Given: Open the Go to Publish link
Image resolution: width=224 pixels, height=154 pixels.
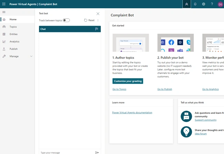Looking at the screenshot, I should pyautogui.click(x=165, y=89).
